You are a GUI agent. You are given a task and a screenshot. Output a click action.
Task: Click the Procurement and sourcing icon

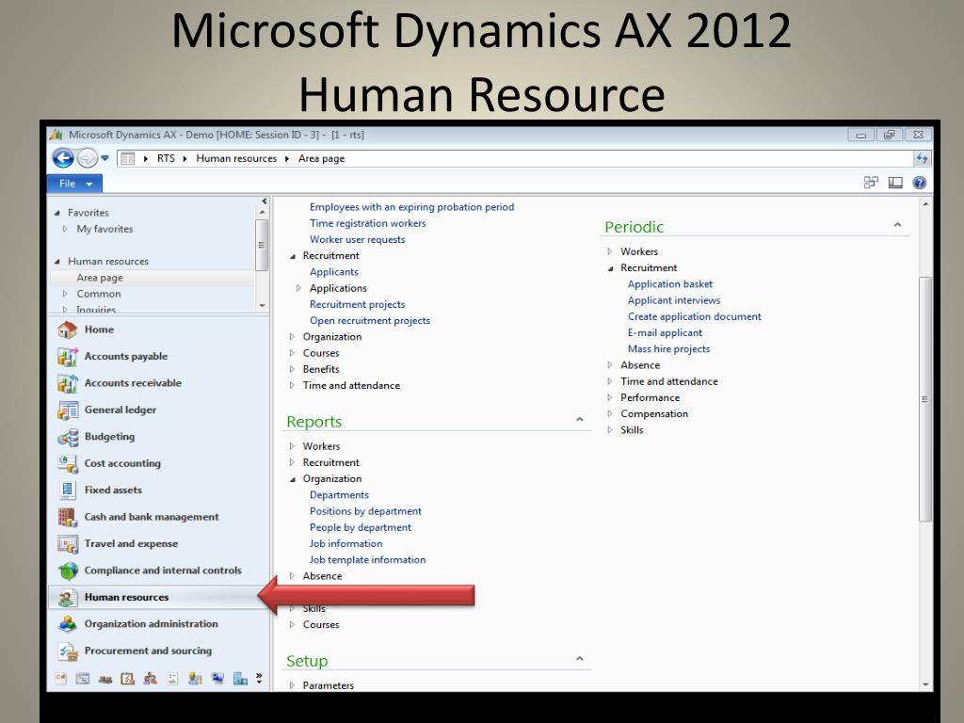pos(67,651)
